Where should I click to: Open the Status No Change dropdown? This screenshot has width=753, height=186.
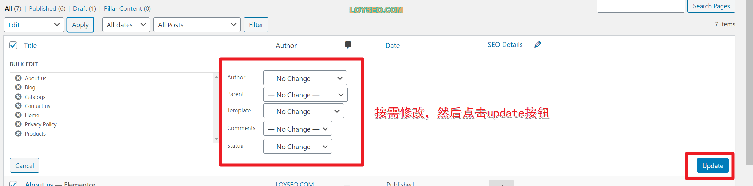point(298,146)
